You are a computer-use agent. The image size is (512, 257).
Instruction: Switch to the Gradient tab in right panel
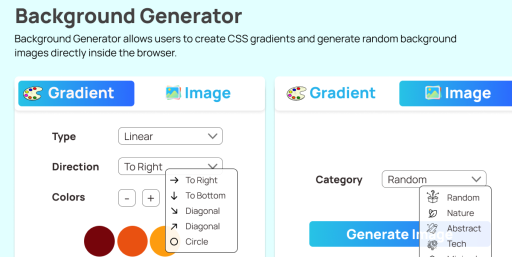click(331, 93)
